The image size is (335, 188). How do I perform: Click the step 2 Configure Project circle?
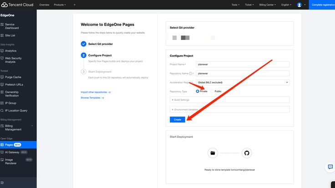coord(84,55)
